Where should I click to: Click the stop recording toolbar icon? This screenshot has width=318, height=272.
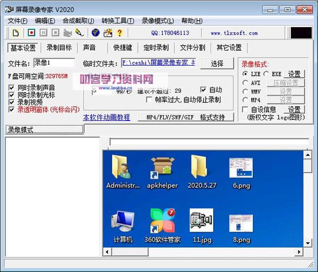(55, 33)
